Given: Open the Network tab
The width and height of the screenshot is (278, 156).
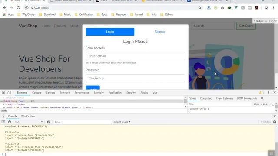Looking at the screenshot, I should click(x=65, y=92).
